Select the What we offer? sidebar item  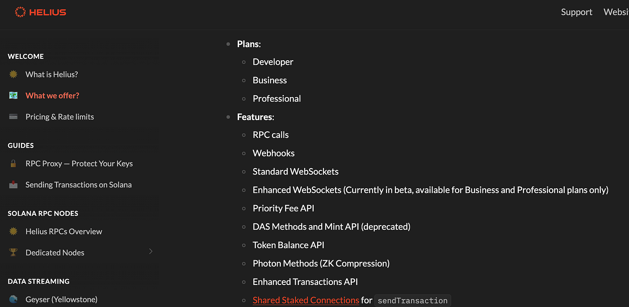[52, 95]
